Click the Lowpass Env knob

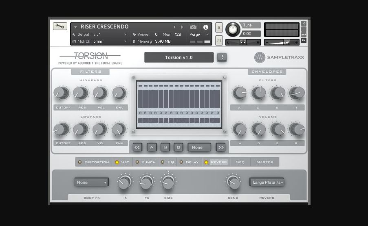pyautogui.click(x=119, y=129)
